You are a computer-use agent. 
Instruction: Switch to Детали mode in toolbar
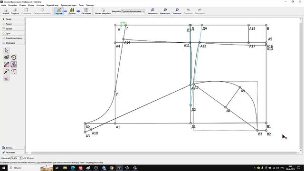click(x=72, y=11)
